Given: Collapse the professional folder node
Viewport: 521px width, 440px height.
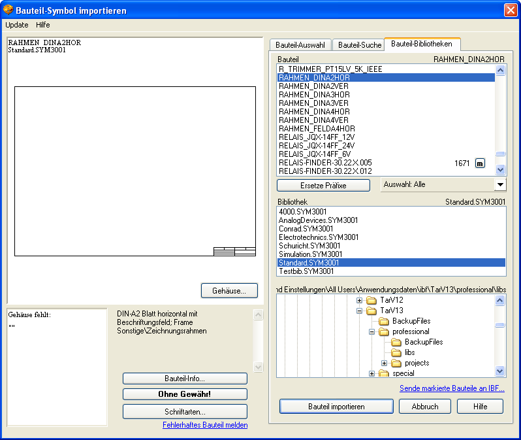Looking at the screenshot, I should click(371, 331).
